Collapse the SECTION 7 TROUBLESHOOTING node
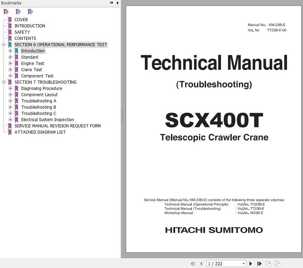The width and height of the screenshot is (303, 268). 4,82
